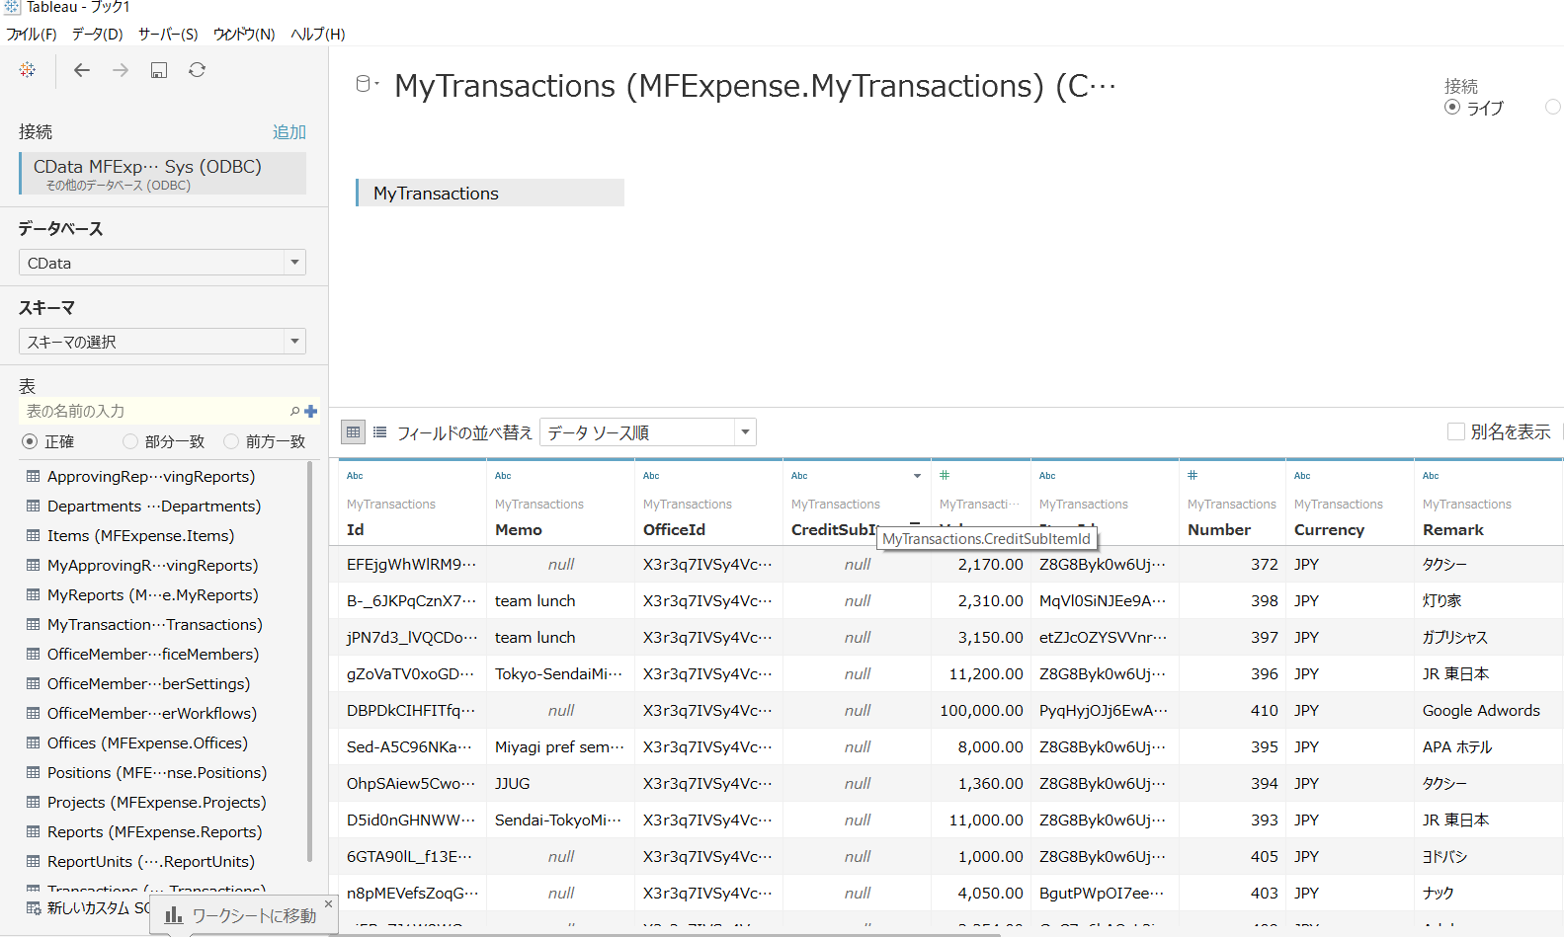The image size is (1564, 937).
Task: Open the CreditSubItemId column dropdown arrow
Action: click(917, 476)
